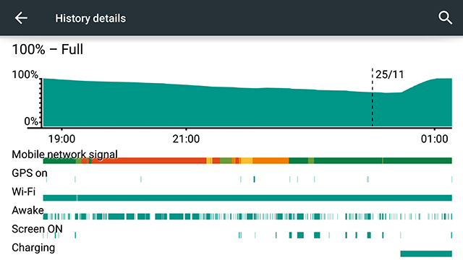The image size is (463, 260).
Task: Click the 21:00 time axis label
Action: [186, 139]
